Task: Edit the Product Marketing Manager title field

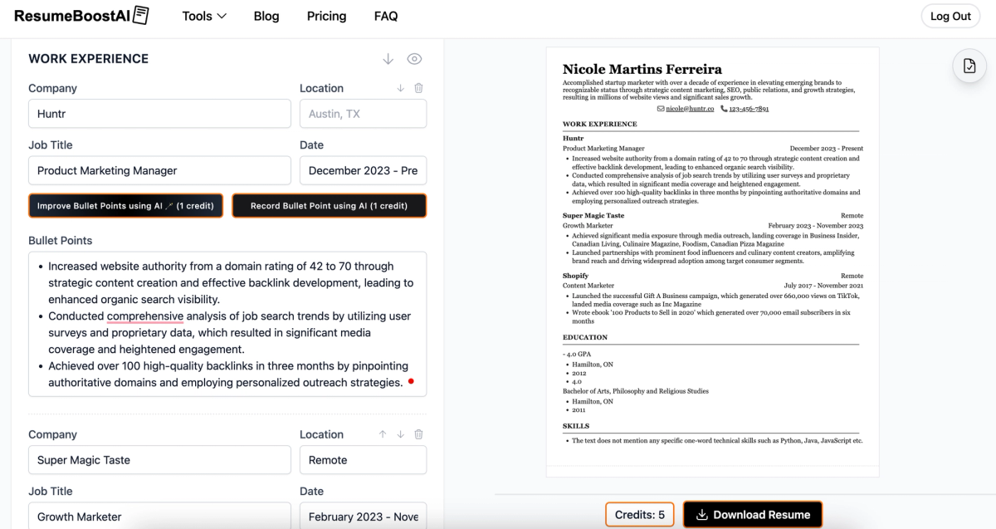Action: [x=159, y=170]
